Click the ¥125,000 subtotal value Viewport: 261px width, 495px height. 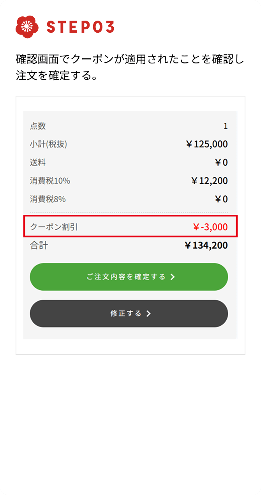206,144
